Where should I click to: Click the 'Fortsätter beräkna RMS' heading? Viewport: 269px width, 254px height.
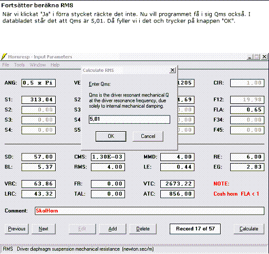tap(37, 5)
